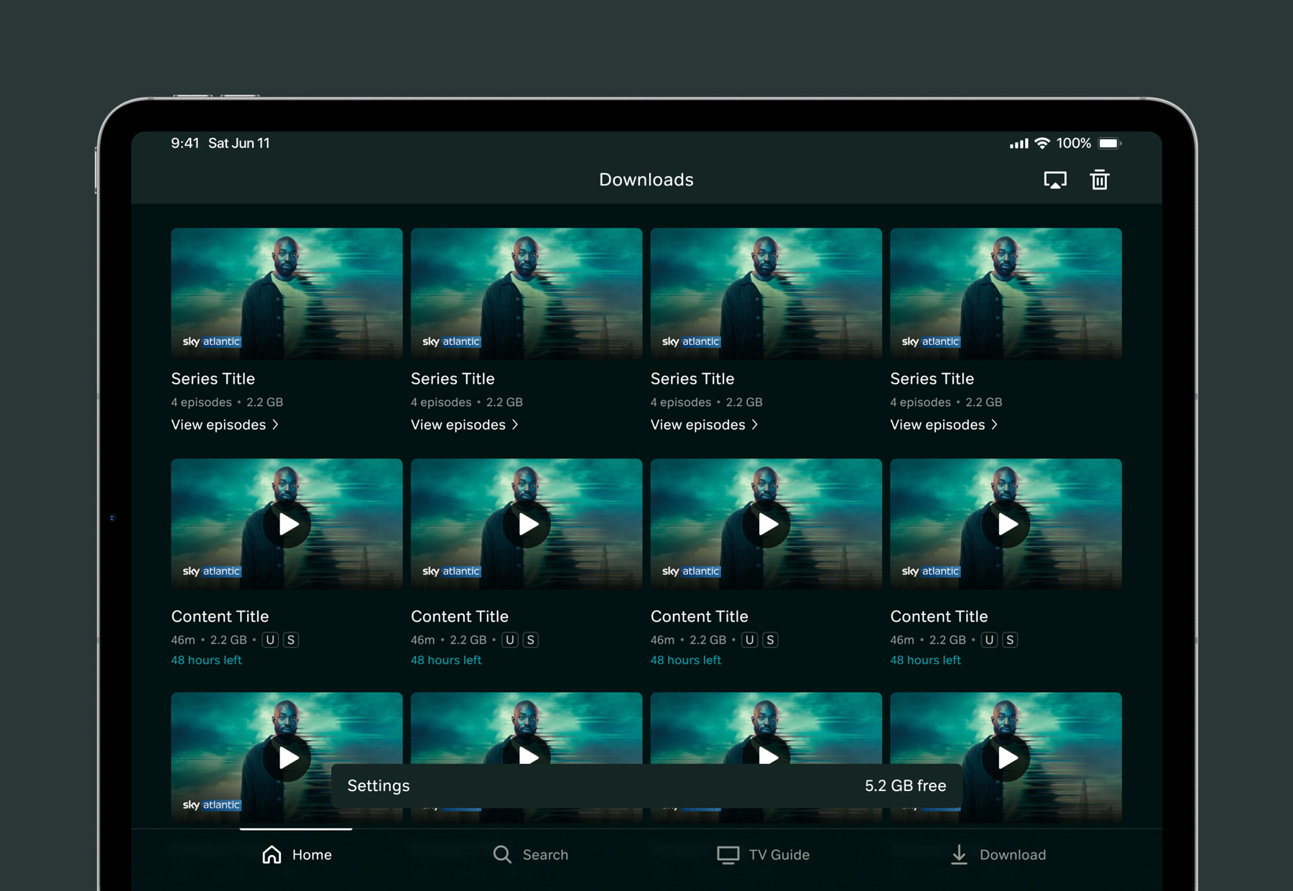The width and height of the screenshot is (1293, 891).
Task: Click the third Series Title heading
Action: pos(692,379)
